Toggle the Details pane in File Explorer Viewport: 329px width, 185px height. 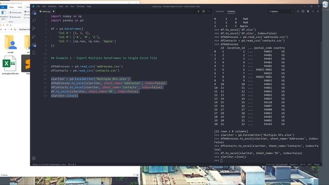[x=15, y=17]
